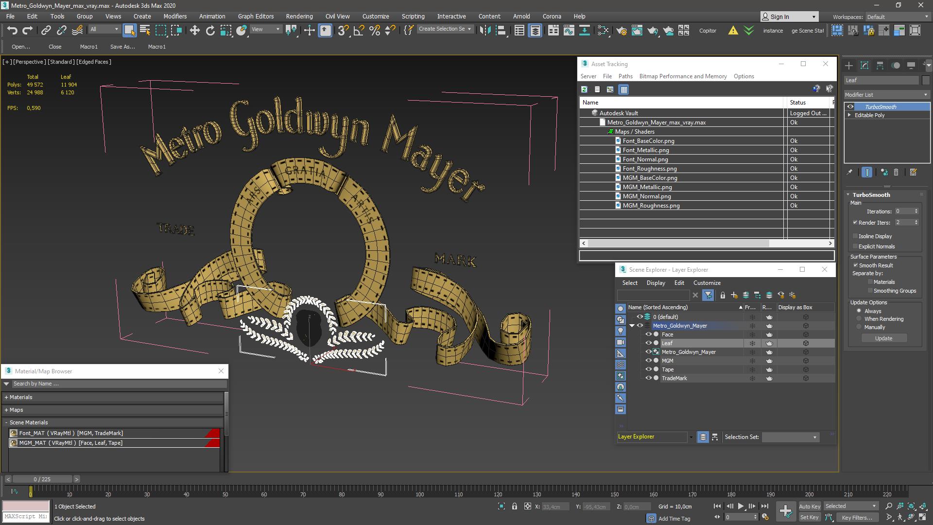Expand the Materials group in Material Browser
The width and height of the screenshot is (933, 525).
pos(6,397)
